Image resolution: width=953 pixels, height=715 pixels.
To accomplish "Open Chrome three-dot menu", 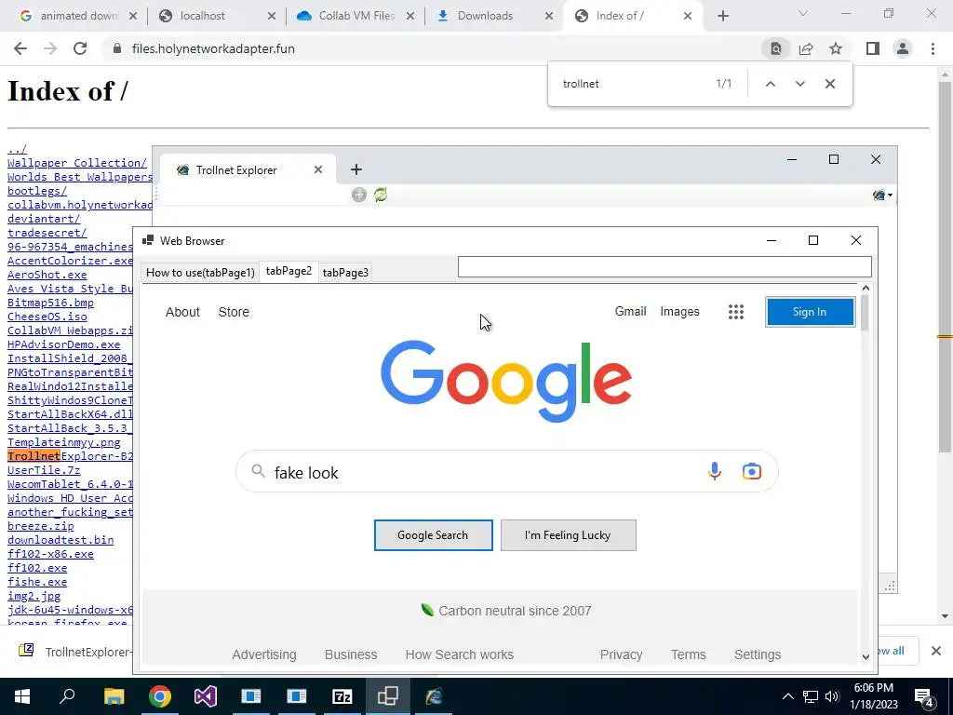I will pos(933,48).
